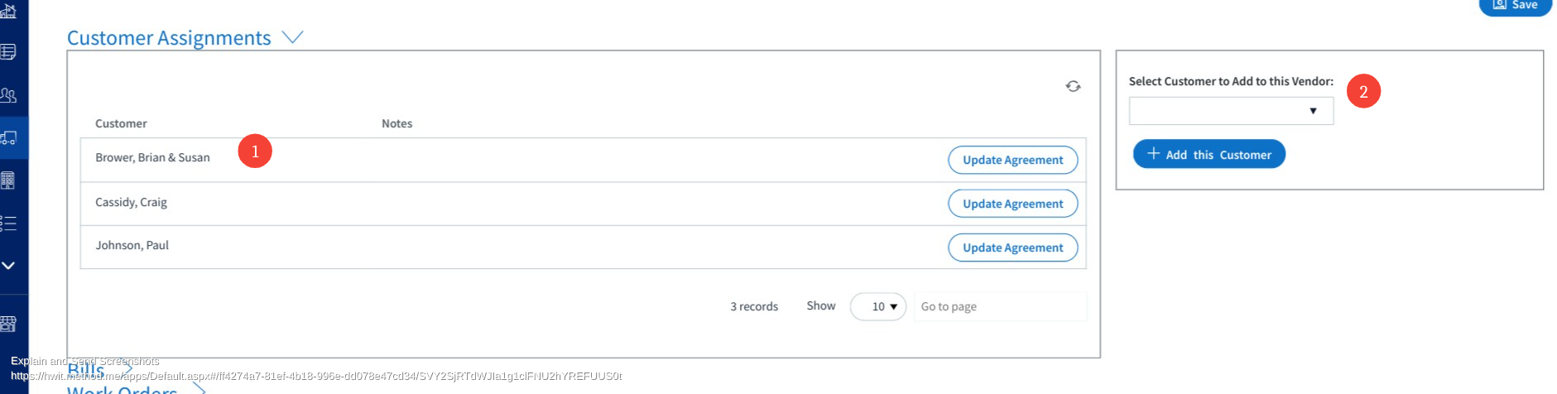
Task: Open the list icon in sidebar
Action: pyautogui.click(x=8, y=223)
